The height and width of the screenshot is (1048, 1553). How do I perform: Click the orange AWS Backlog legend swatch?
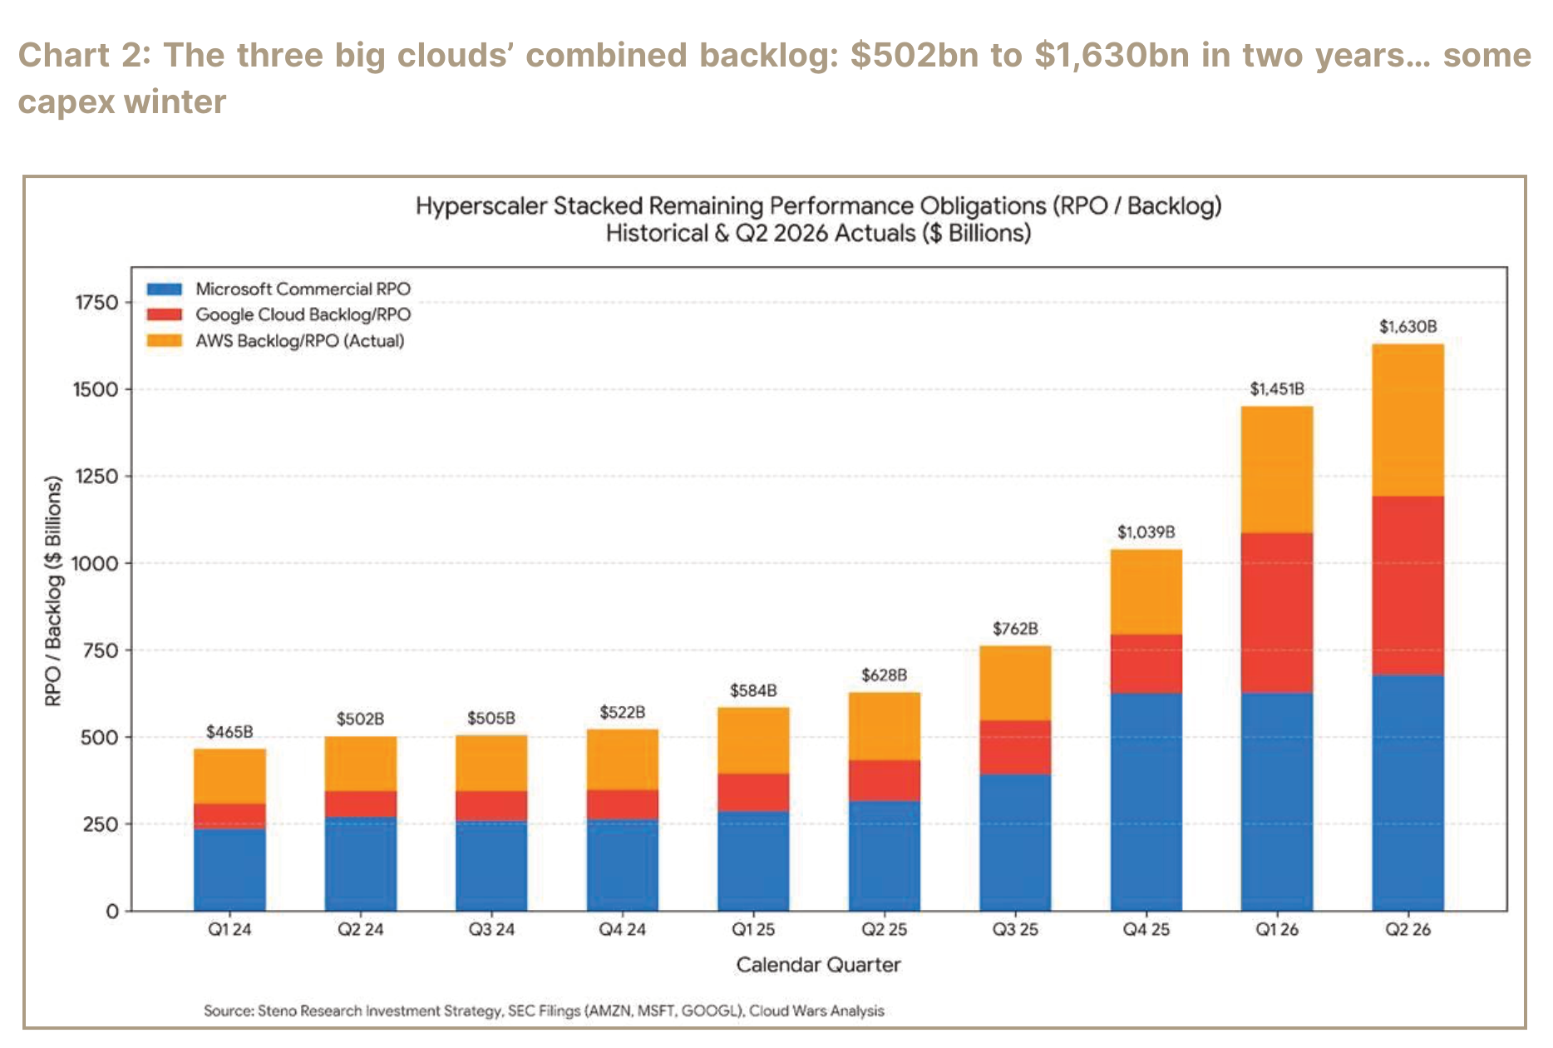pyautogui.click(x=164, y=341)
